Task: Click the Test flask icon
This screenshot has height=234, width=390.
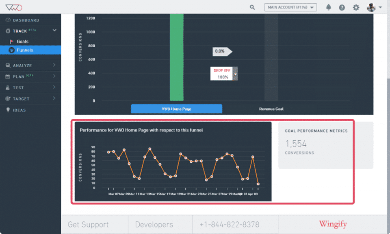Action: pos(8,87)
